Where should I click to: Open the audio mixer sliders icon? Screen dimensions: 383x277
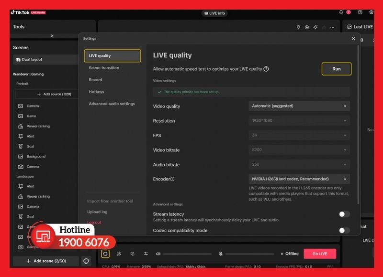[x=146, y=254]
